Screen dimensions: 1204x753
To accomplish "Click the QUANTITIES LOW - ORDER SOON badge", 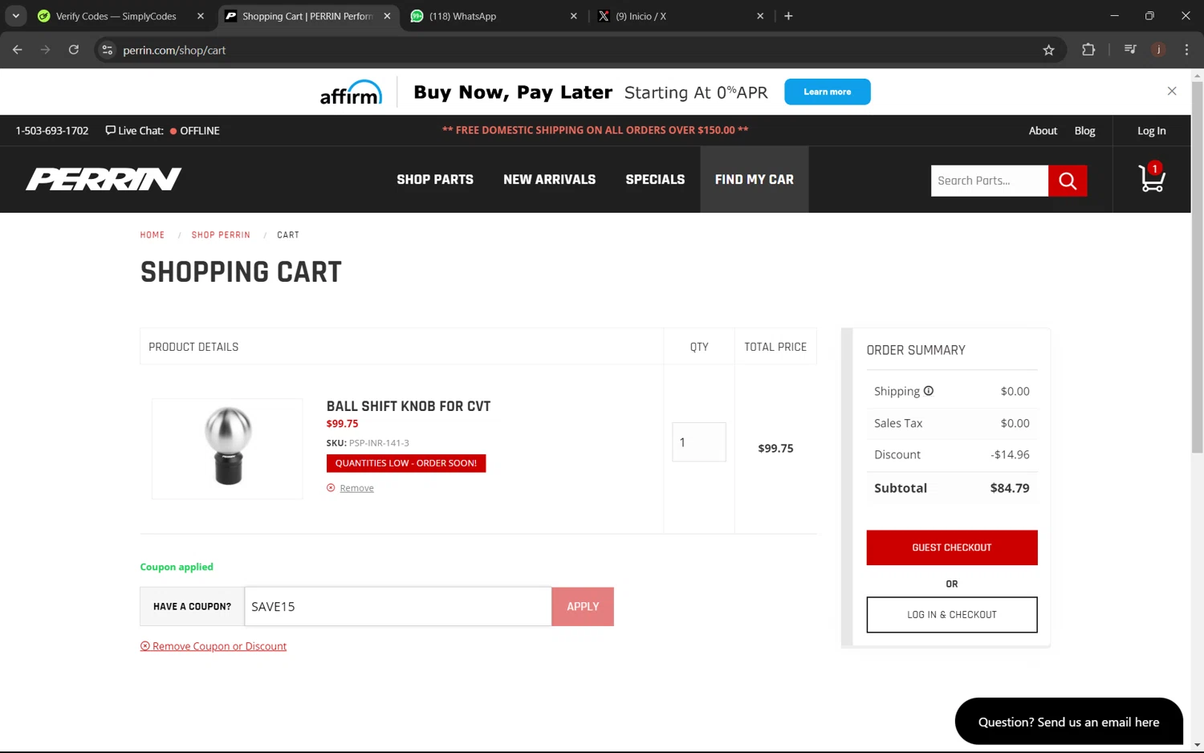I will coord(405,463).
